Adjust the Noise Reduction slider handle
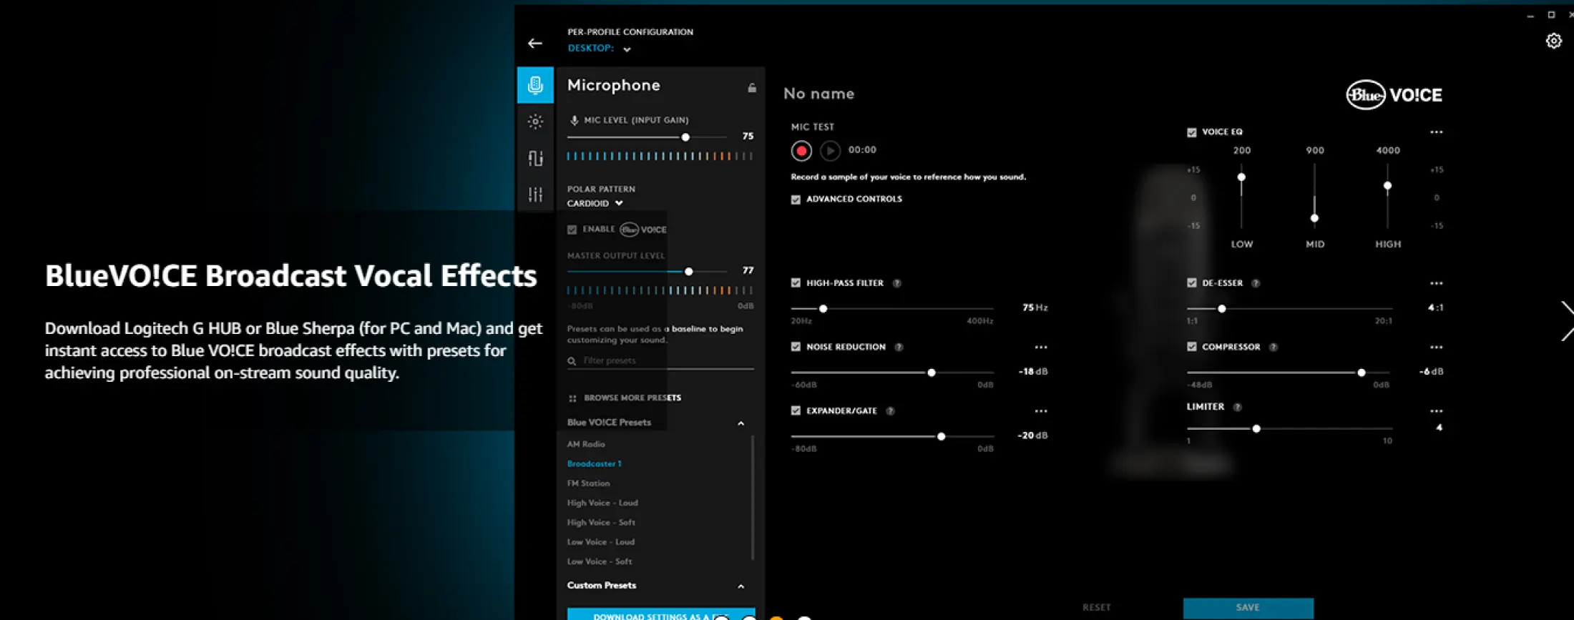Viewport: 1574px width, 620px height. pyautogui.click(x=931, y=373)
